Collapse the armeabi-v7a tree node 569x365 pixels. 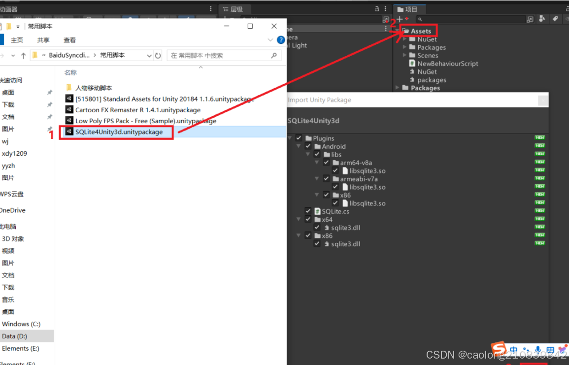click(317, 179)
